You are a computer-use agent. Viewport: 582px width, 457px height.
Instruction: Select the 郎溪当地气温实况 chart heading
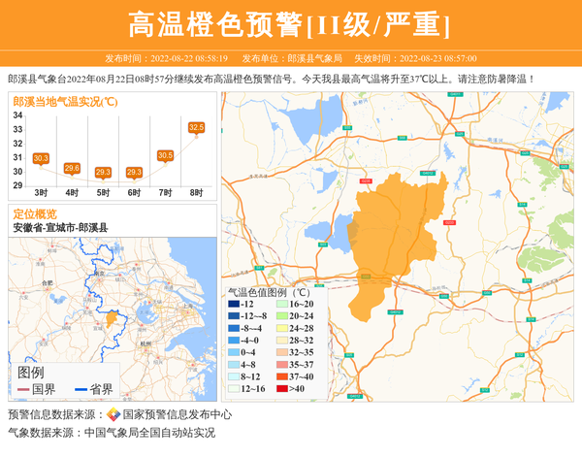coord(64,101)
